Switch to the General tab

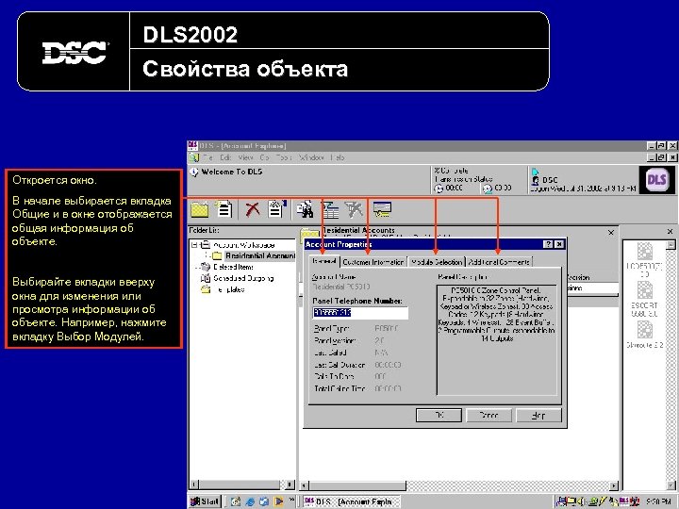[x=324, y=261]
